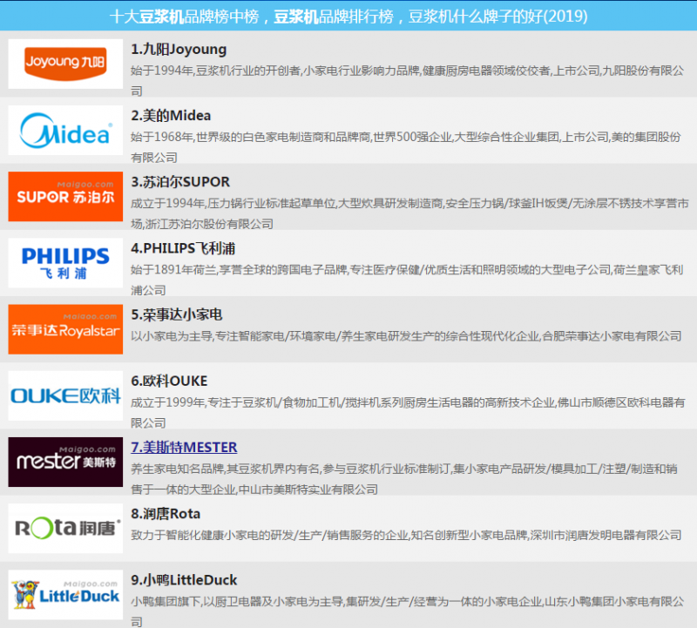The image size is (697, 628).
Task: Open the OUKE 欧科 brand logo
Action: click(65, 395)
